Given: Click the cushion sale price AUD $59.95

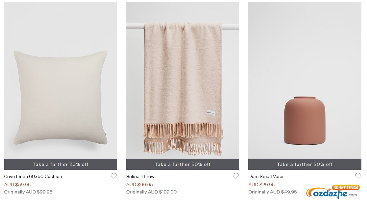Looking at the screenshot, I should [17, 185].
